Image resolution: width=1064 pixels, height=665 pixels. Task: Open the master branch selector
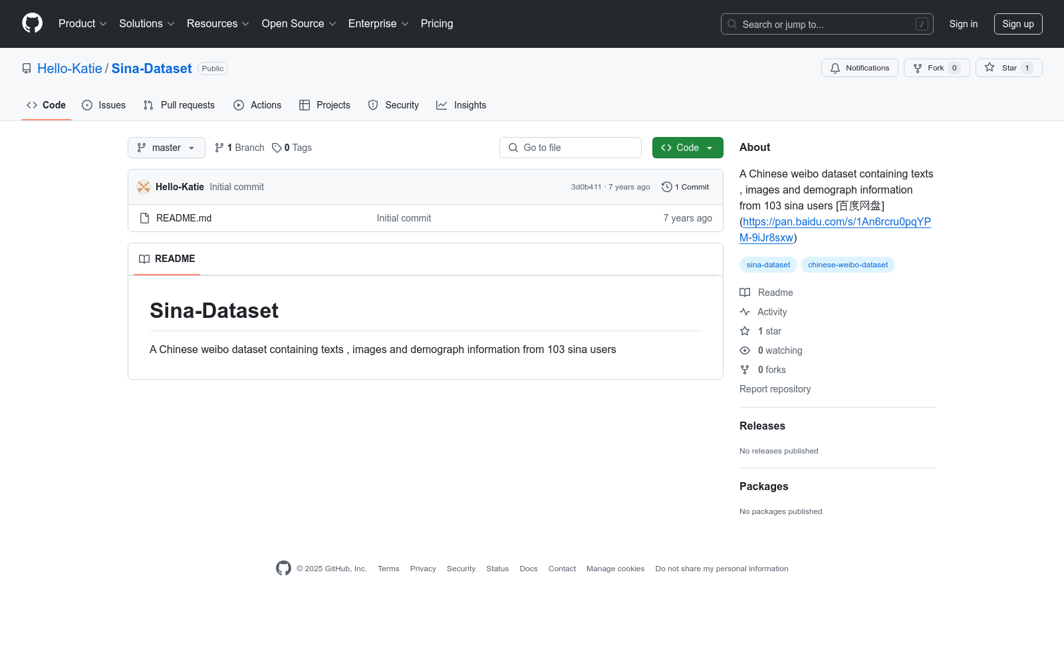point(166,148)
